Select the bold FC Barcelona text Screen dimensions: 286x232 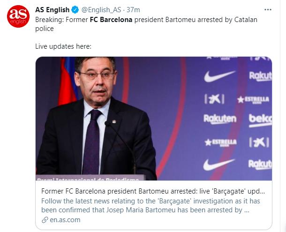111,20
